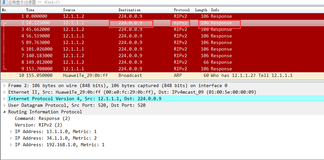Sort by the Length column header
This screenshot has height=160, width=324.
tap(202, 10)
